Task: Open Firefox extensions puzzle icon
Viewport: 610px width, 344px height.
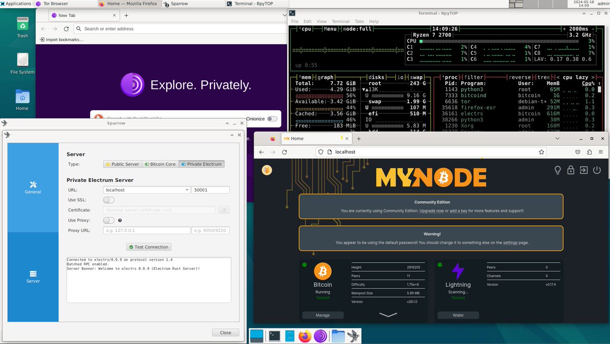Action: pos(590,152)
